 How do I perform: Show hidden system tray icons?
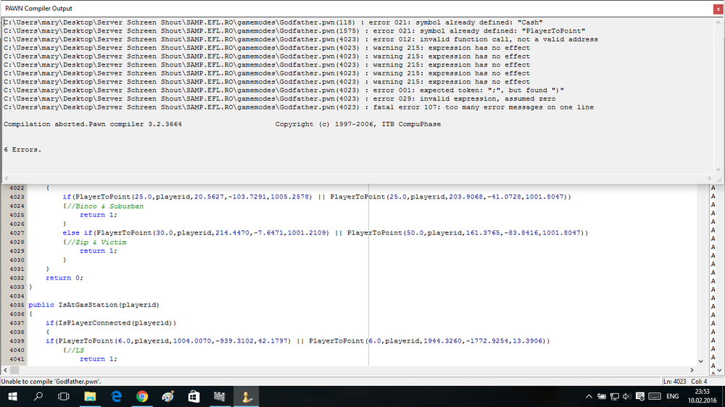point(589,396)
